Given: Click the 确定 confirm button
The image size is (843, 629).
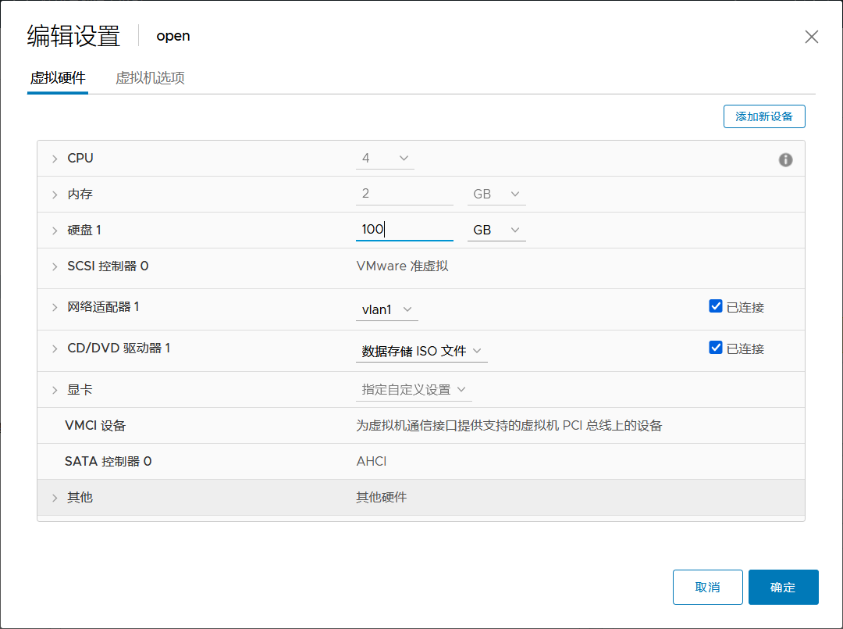Looking at the screenshot, I should pyautogui.click(x=783, y=587).
